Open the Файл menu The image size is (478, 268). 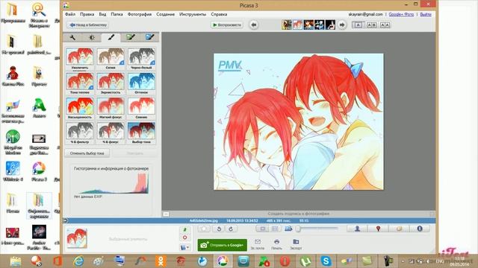coord(70,14)
